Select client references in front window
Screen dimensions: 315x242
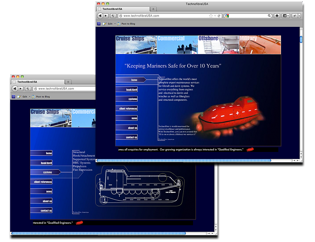point(126,108)
